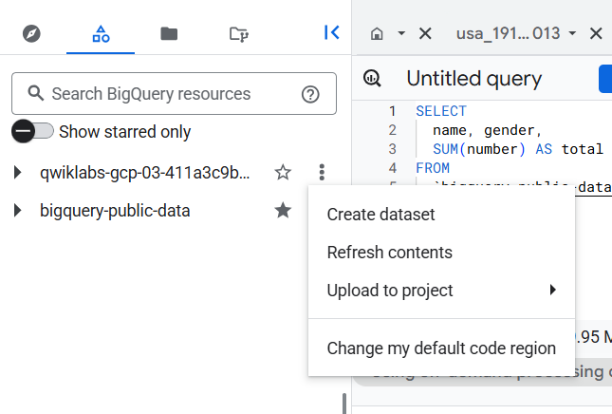Switch to usa_191...013 tab

pos(509,33)
